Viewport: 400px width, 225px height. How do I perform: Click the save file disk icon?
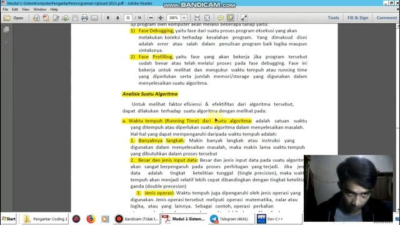[75, 18]
